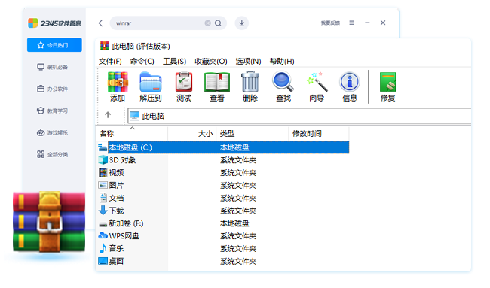The height and width of the screenshot is (288, 490).
Task: Select the 本地磁盘 (C:) row
Action: click(223, 147)
